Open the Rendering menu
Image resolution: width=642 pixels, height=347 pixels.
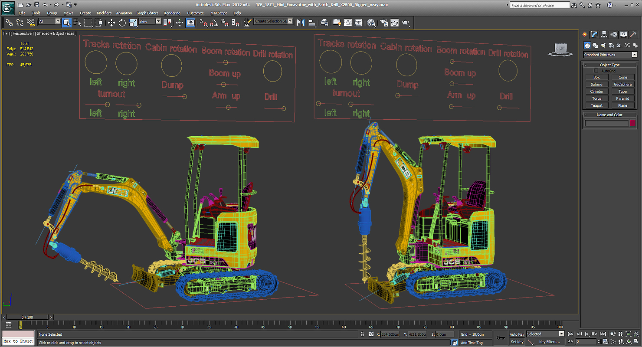pos(172,13)
